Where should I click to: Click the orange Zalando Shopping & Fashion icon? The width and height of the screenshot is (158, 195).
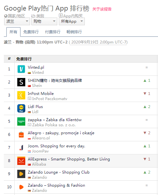click(x=21, y=187)
